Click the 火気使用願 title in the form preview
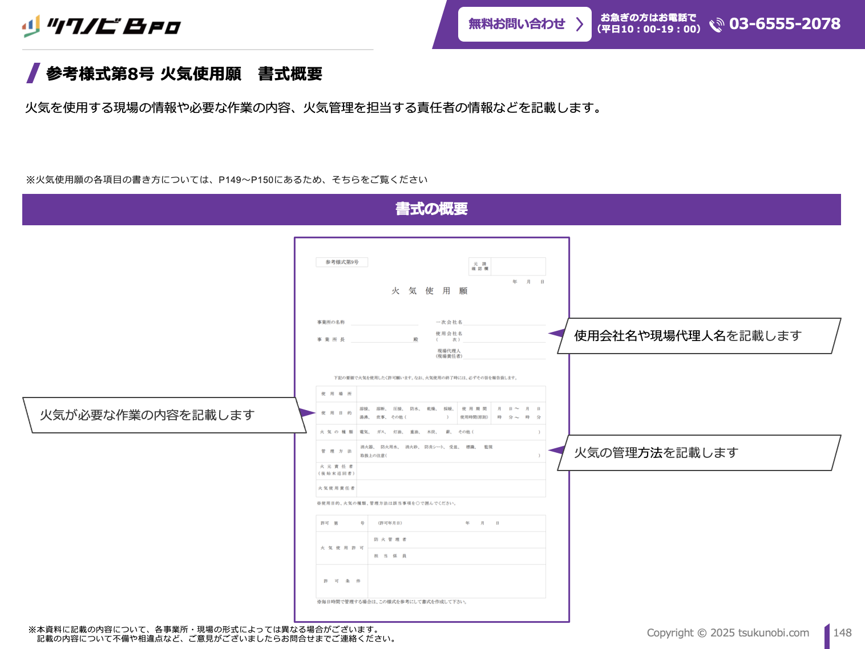This screenshot has height=649, width=865. 429,291
